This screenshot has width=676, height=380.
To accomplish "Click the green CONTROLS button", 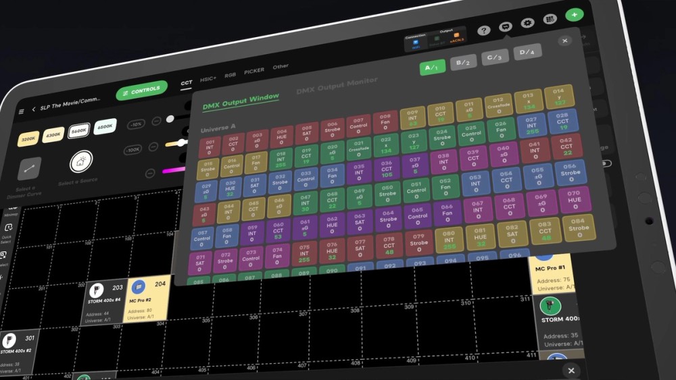I will pos(141,91).
